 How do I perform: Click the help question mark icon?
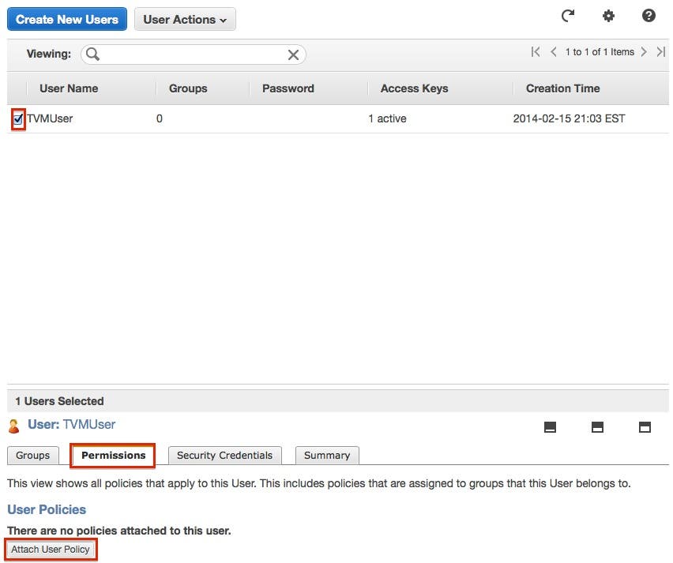click(x=649, y=17)
